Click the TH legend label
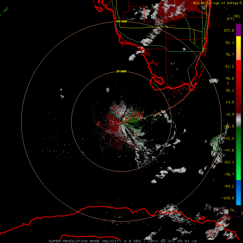The height and width of the screenshot is (243, 243). (232, 210)
